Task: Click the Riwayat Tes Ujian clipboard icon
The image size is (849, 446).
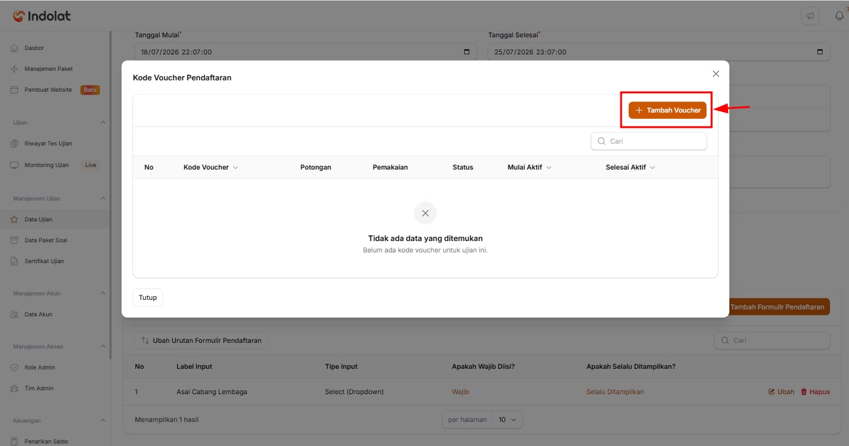Action: click(x=14, y=144)
